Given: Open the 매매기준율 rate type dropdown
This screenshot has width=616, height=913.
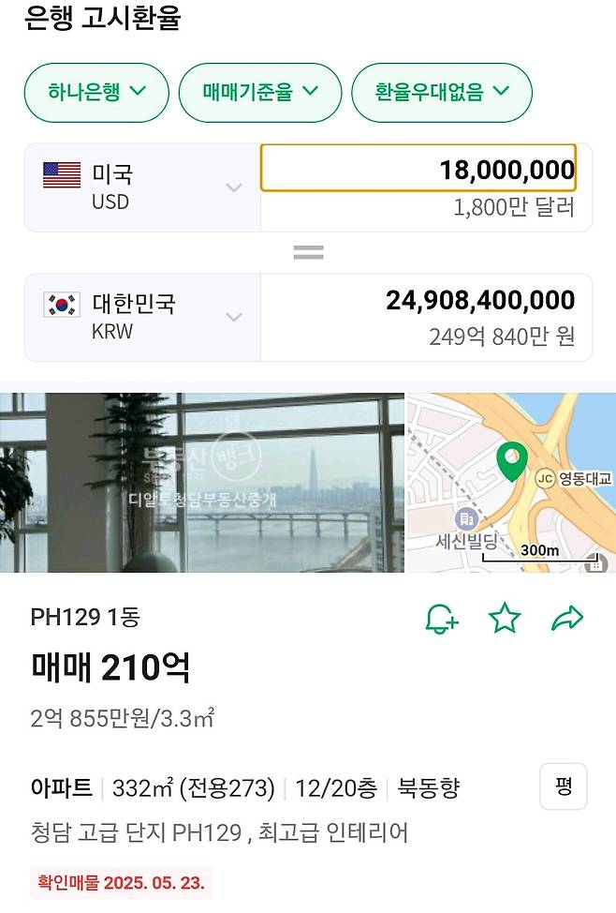Looking at the screenshot, I should (259, 93).
